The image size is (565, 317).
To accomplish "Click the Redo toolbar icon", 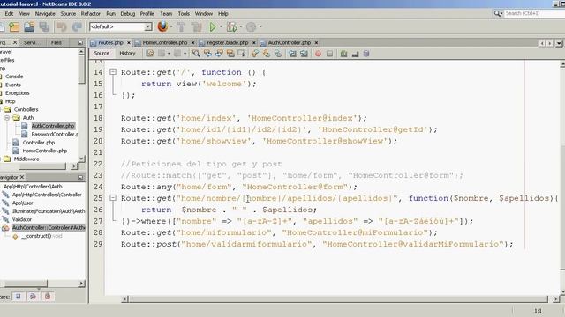I will [x=77, y=27].
